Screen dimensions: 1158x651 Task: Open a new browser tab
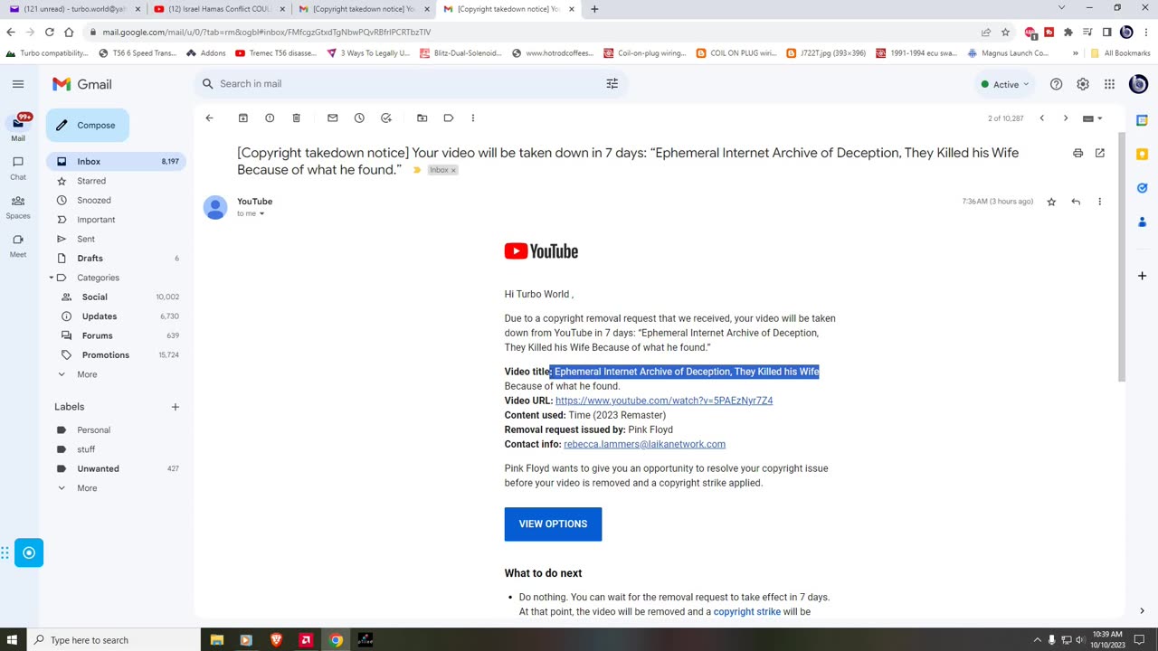[x=594, y=9]
